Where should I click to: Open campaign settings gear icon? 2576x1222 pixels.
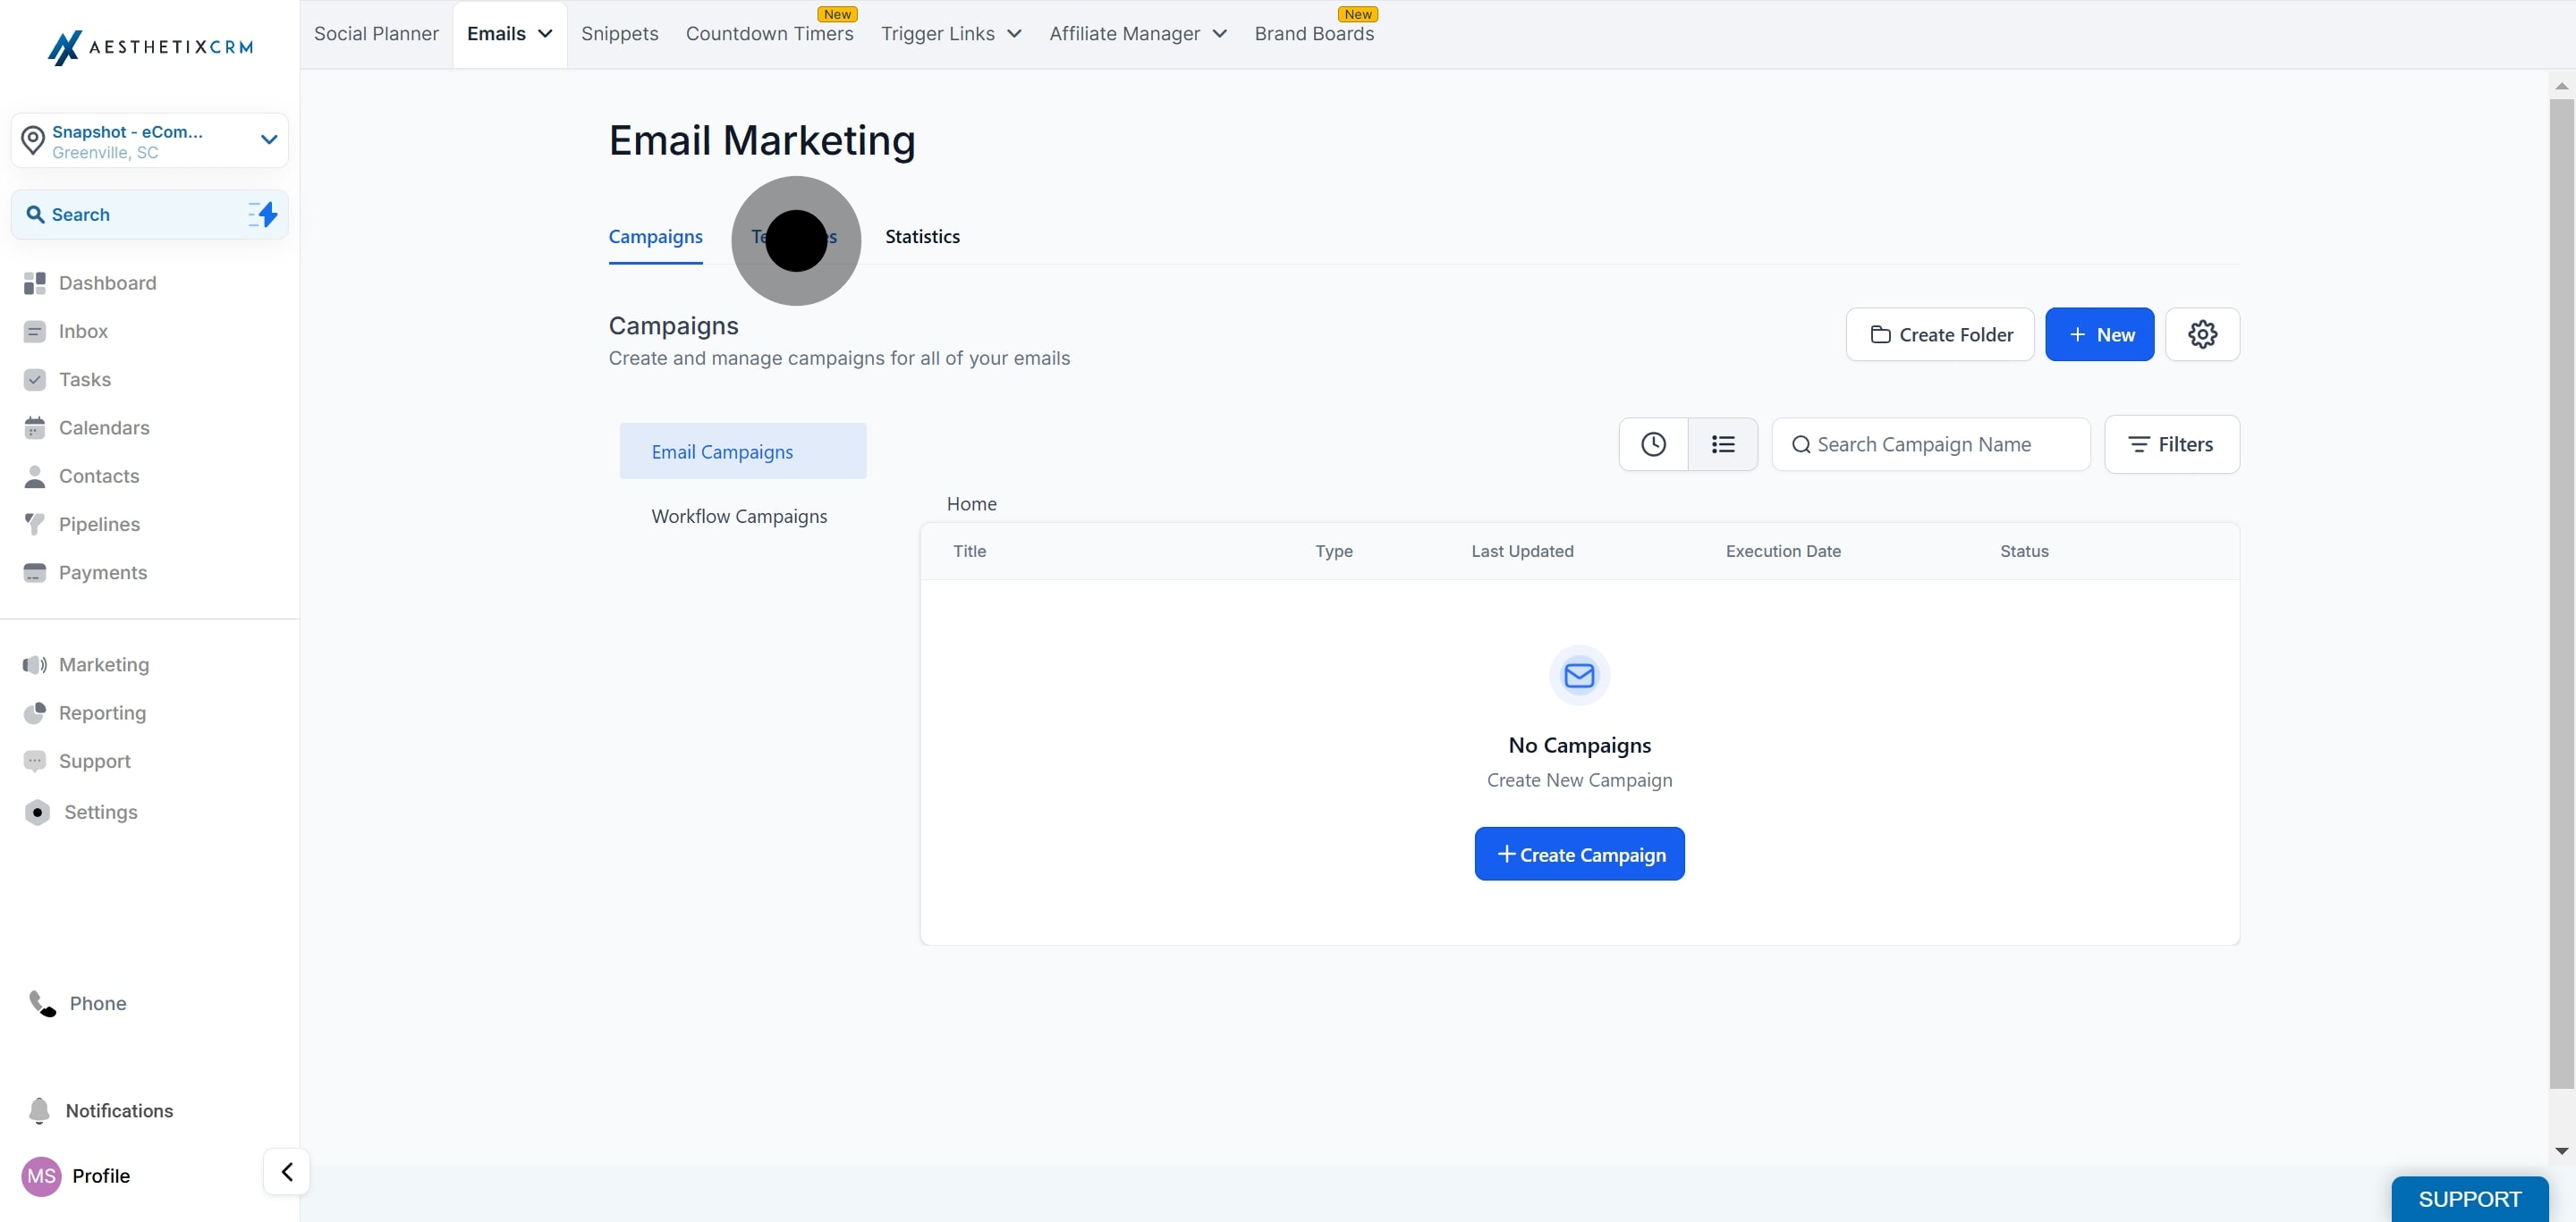(x=2202, y=333)
